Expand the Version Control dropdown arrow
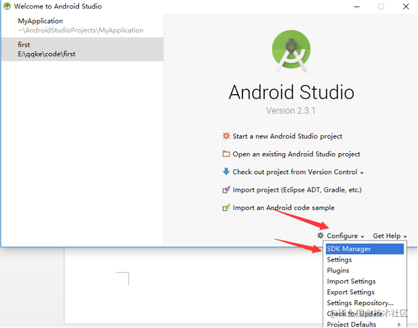This screenshot has width=418, height=328. (x=362, y=173)
